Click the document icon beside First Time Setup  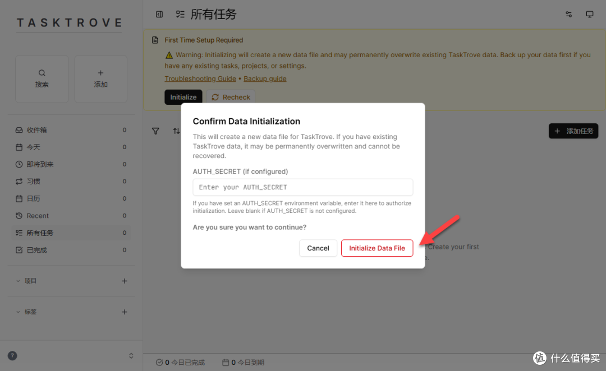[x=155, y=40]
